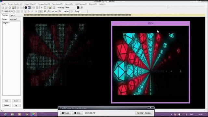
Task: Click the new file icon at toolbar start
Action: pyautogui.click(x=3, y=8)
